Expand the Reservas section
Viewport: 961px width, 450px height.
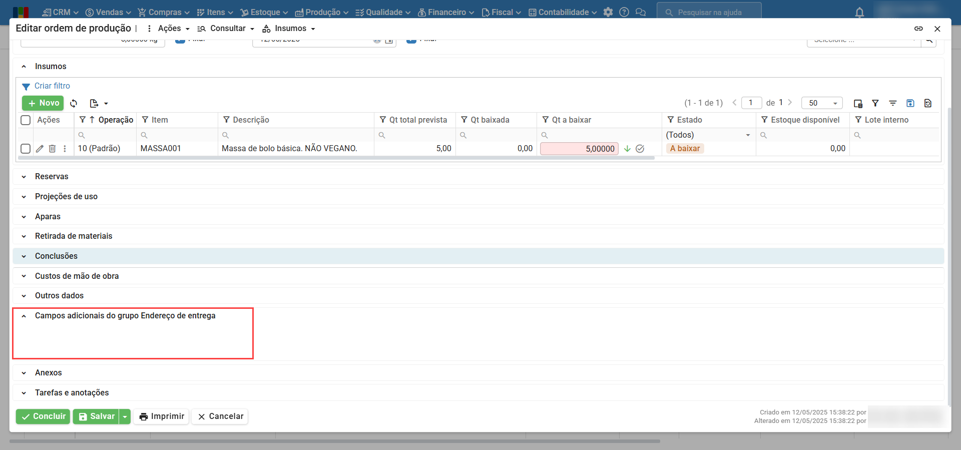coord(24,177)
